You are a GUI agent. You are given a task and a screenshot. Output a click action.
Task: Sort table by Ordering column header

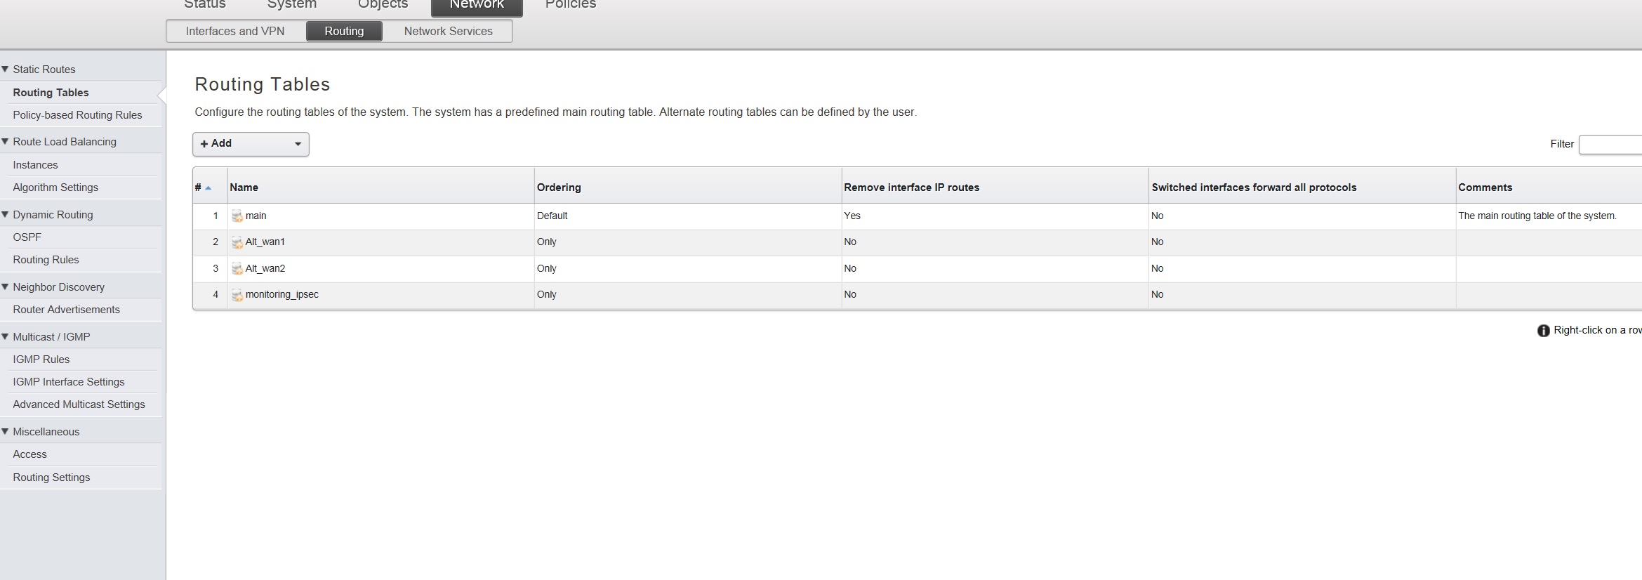tap(559, 187)
